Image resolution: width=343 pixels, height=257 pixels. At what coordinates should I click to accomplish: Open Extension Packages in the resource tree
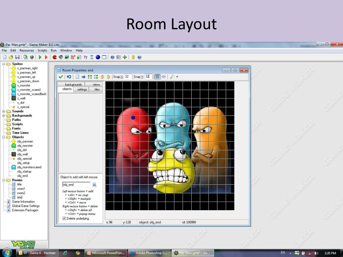pyautogui.click(x=25, y=210)
